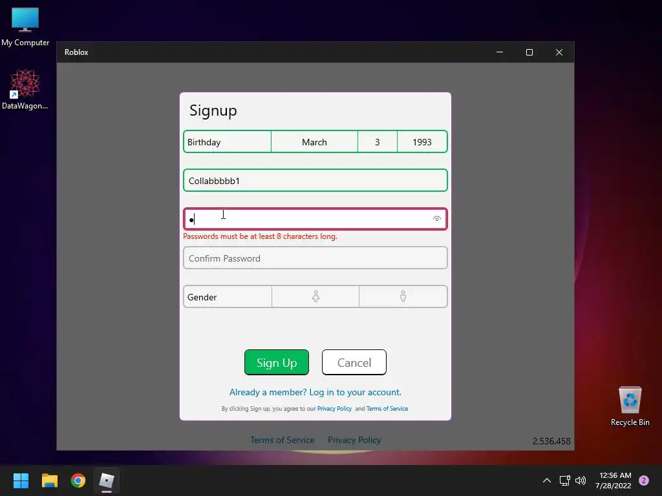Select the Recycle Bin desktop icon
The height and width of the screenshot is (496, 662).
[630, 406]
